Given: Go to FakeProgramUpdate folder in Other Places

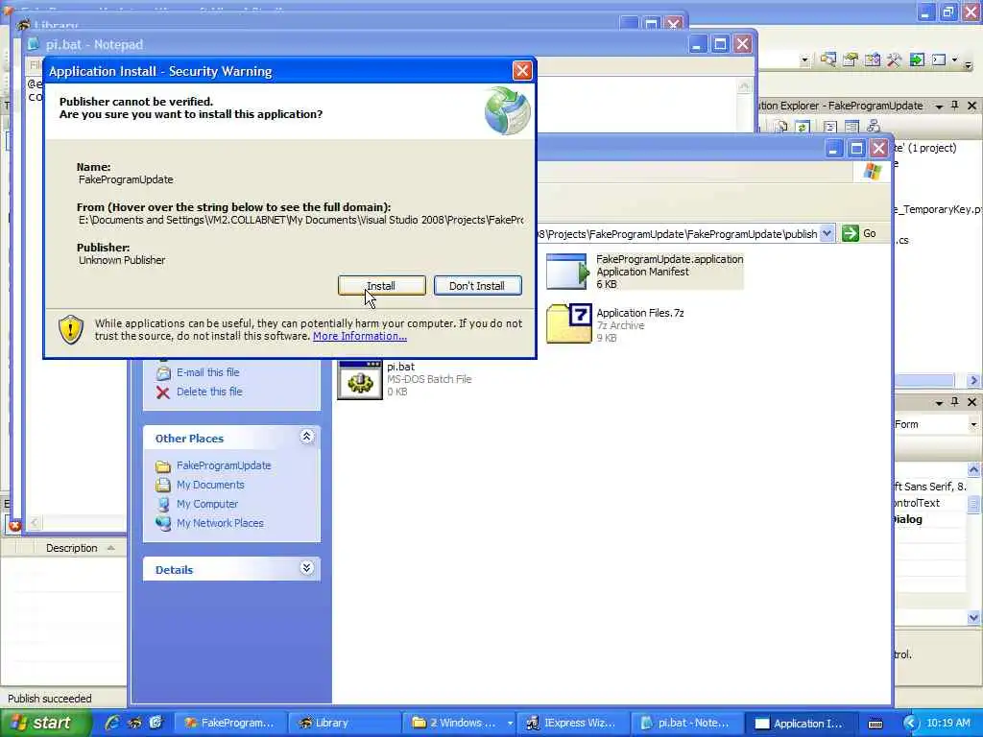Looking at the screenshot, I should pyautogui.click(x=213, y=465).
